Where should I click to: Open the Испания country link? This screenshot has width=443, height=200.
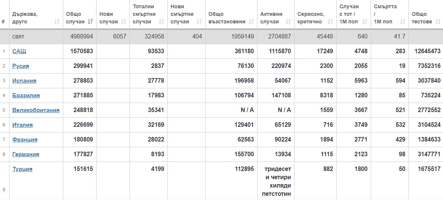point(24,80)
